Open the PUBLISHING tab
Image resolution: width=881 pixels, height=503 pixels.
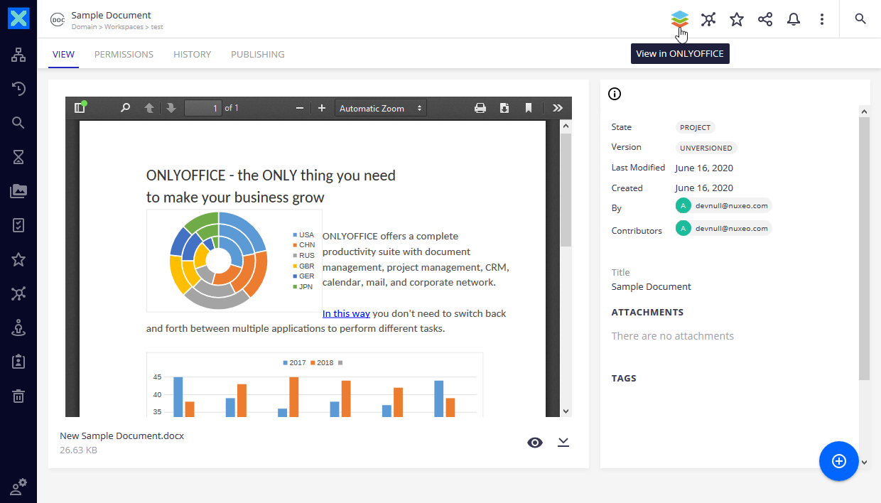coord(257,54)
